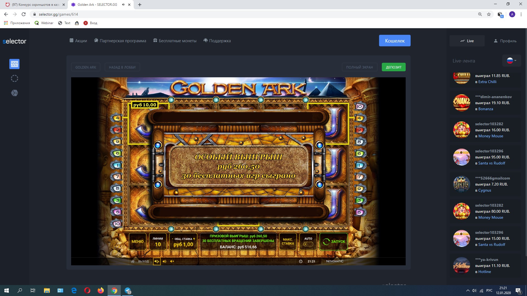Click the dashed circle sidebar icon
Viewport: 527px width, 296px height.
(x=15, y=79)
